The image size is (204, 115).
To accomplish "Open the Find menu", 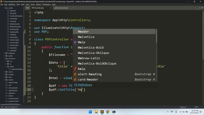I will click(18, 4).
